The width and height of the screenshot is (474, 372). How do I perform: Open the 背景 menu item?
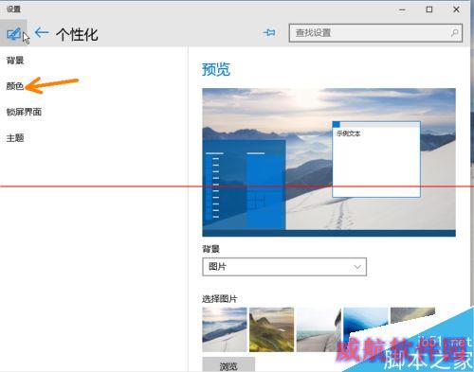[15, 60]
